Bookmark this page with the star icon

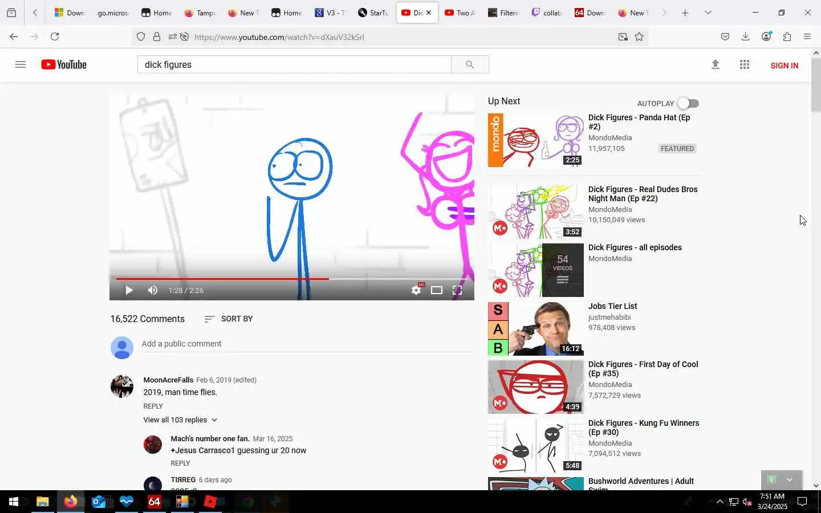coord(639,36)
